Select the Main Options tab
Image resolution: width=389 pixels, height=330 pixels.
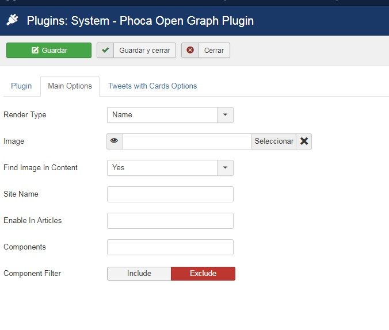tap(70, 86)
